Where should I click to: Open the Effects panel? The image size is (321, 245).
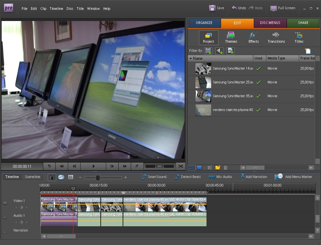click(253, 38)
